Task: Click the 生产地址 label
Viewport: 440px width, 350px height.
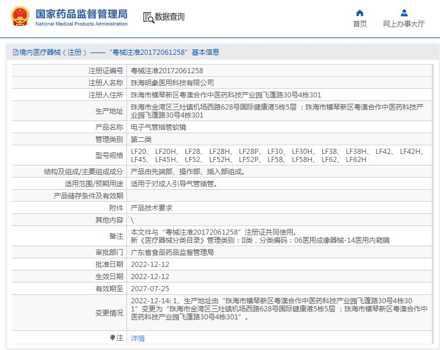Action: click(109, 111)
